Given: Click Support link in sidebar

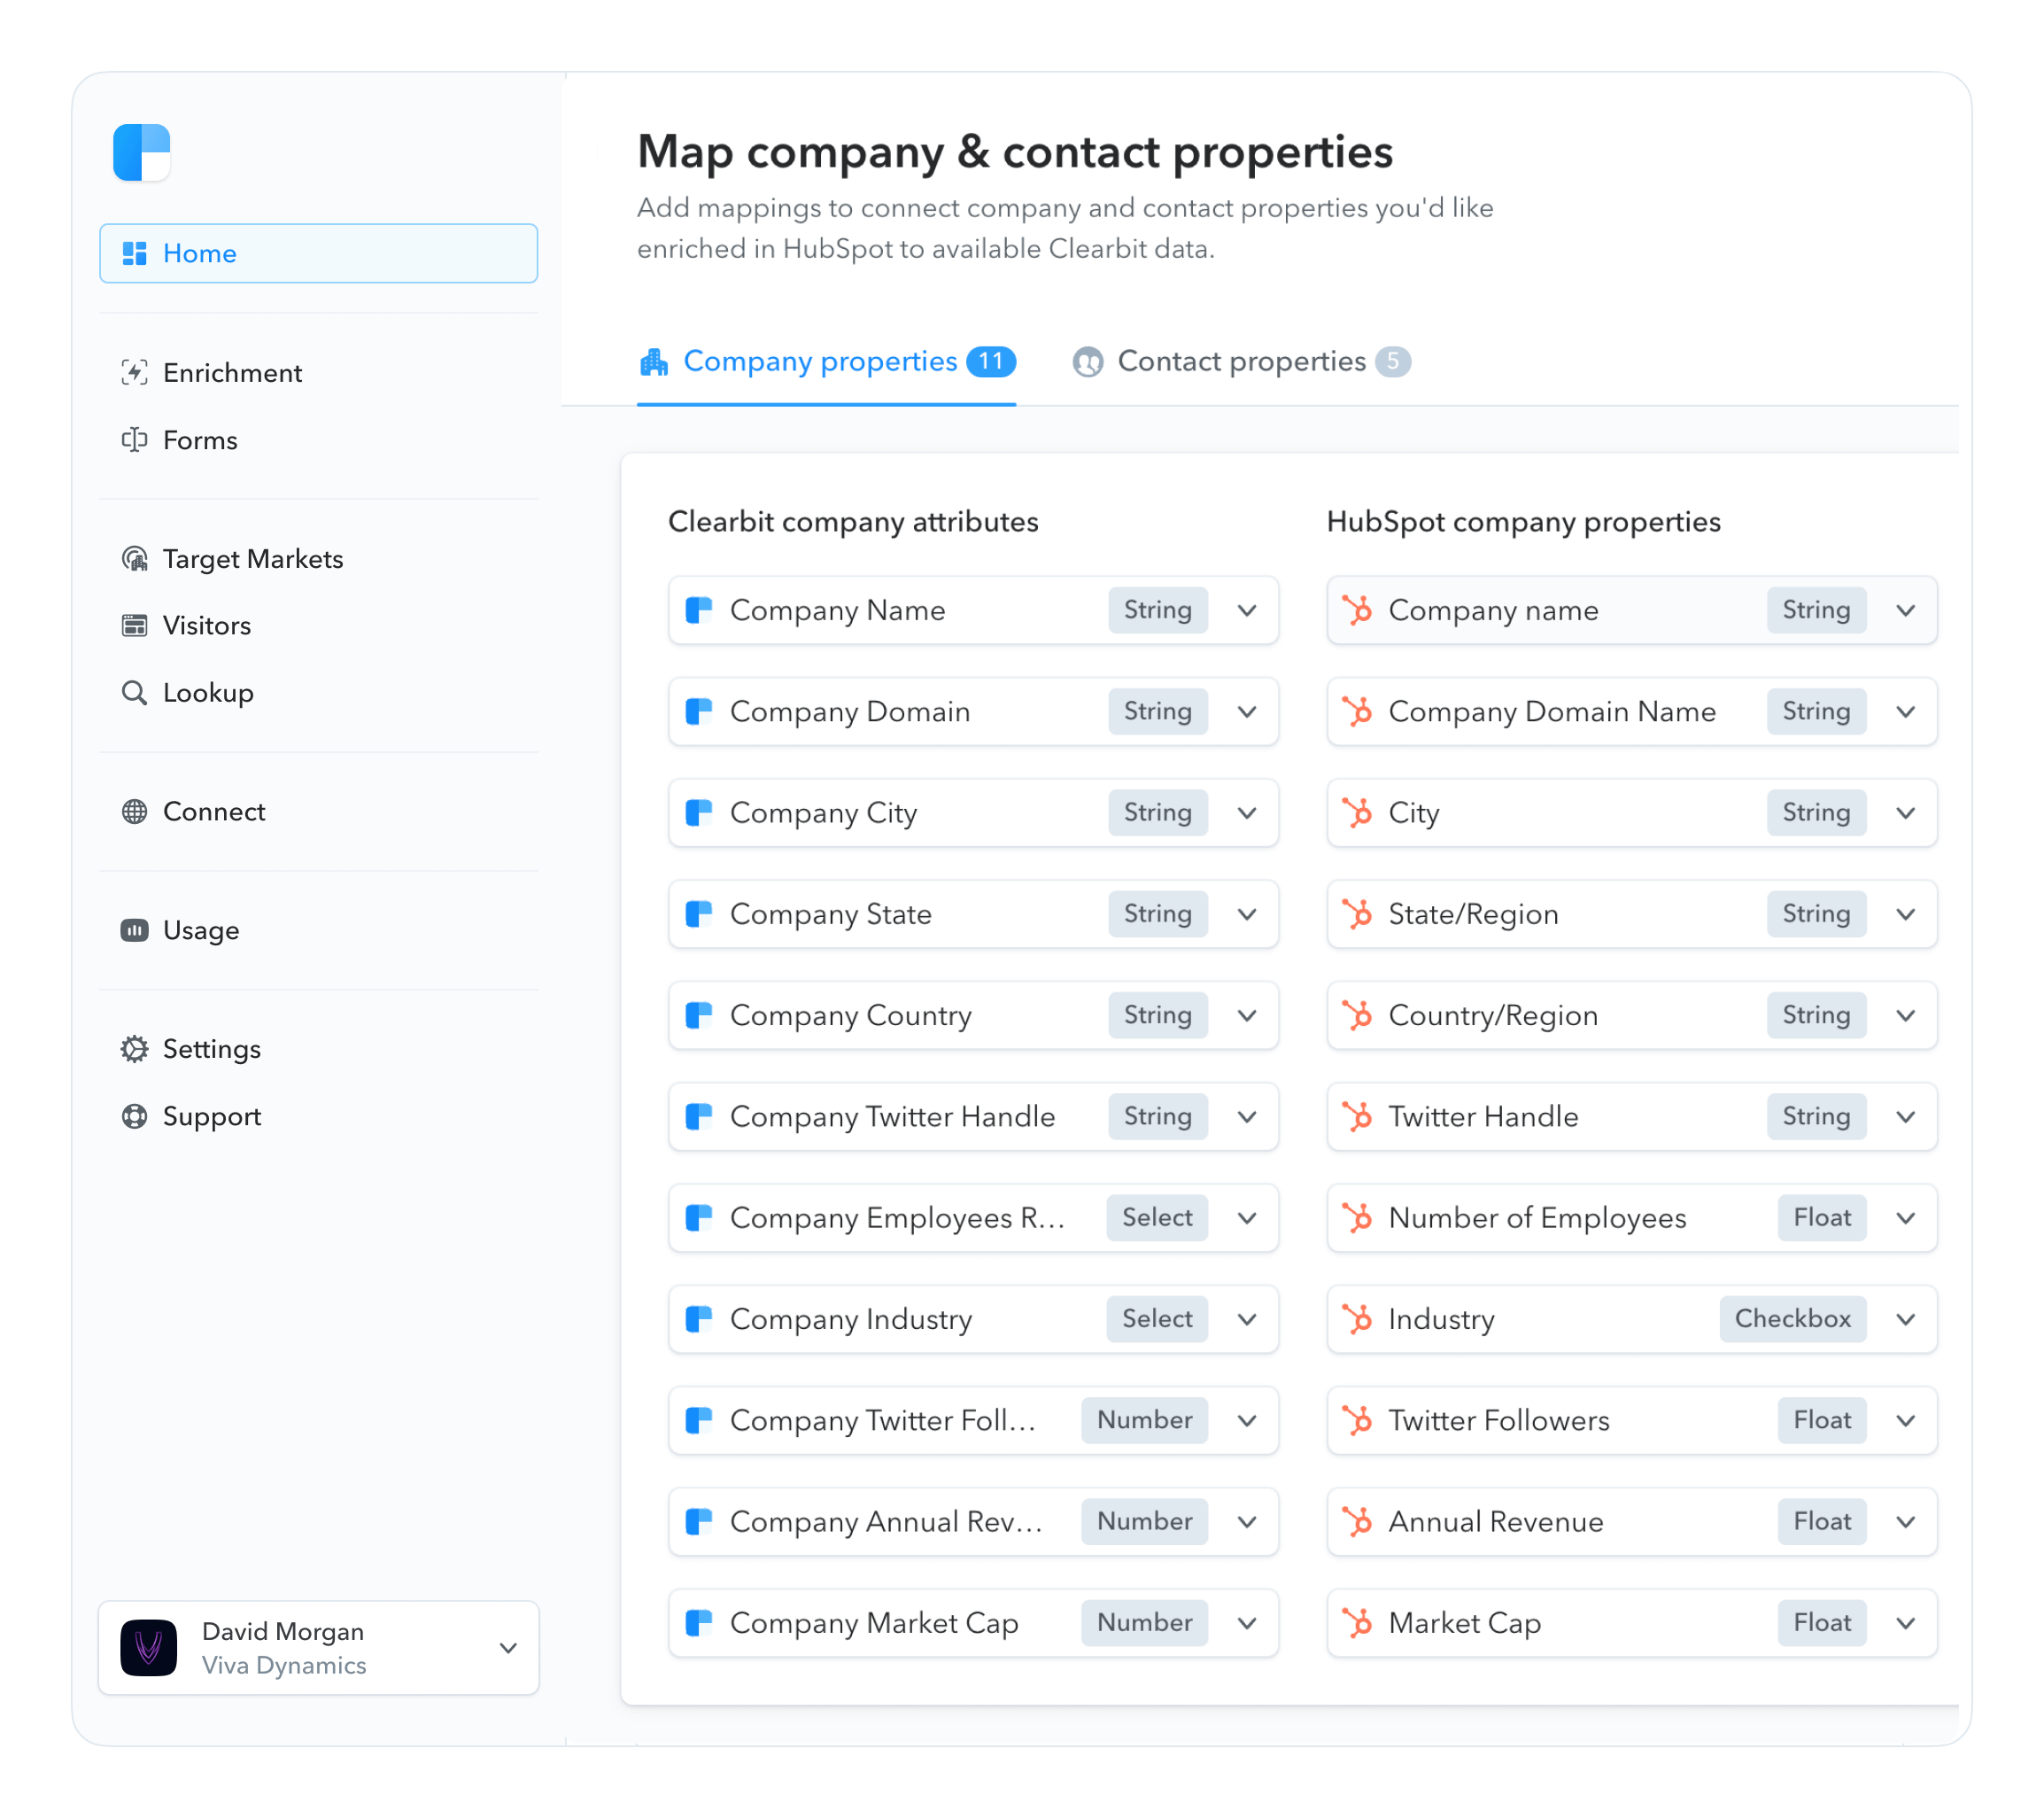Looking at the screenshot, I should [x=211, y=1116].
